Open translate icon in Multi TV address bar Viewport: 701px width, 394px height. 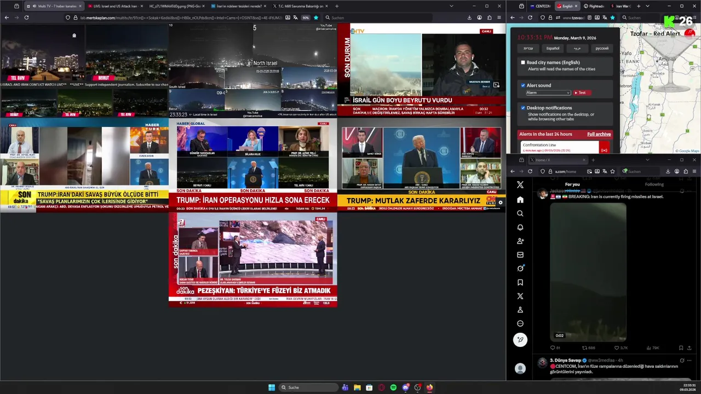(x=296, y=18)
